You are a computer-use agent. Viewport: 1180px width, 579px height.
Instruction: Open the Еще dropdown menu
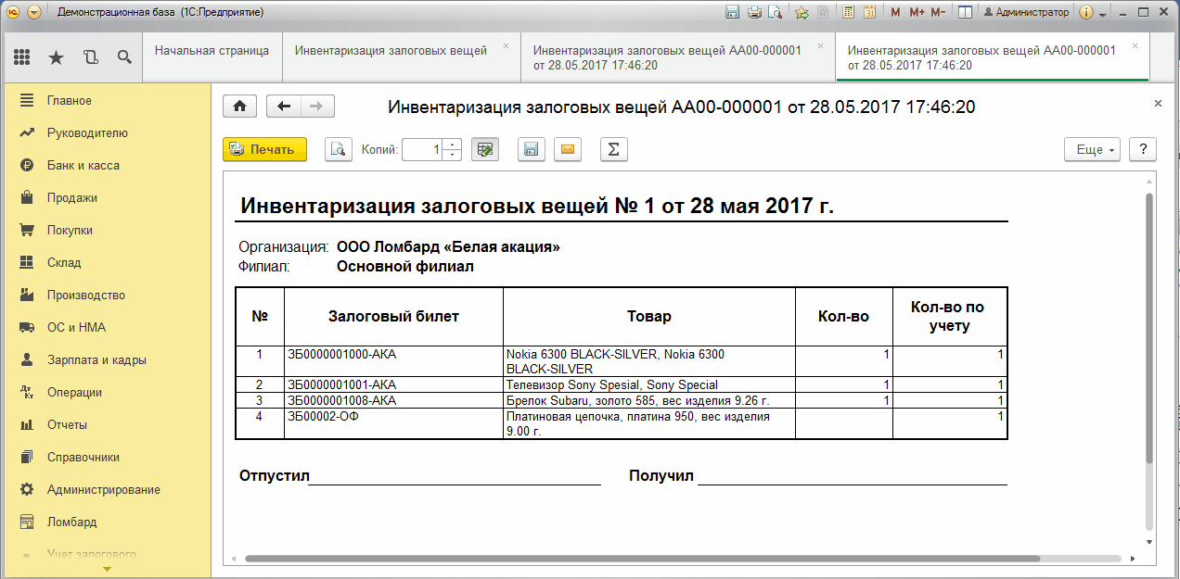click(1093, 149)
